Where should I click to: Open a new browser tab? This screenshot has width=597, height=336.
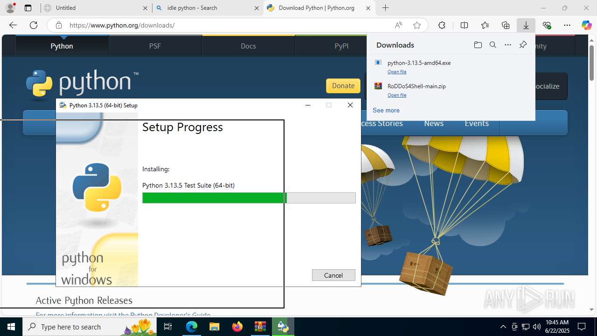click(385, 8)
